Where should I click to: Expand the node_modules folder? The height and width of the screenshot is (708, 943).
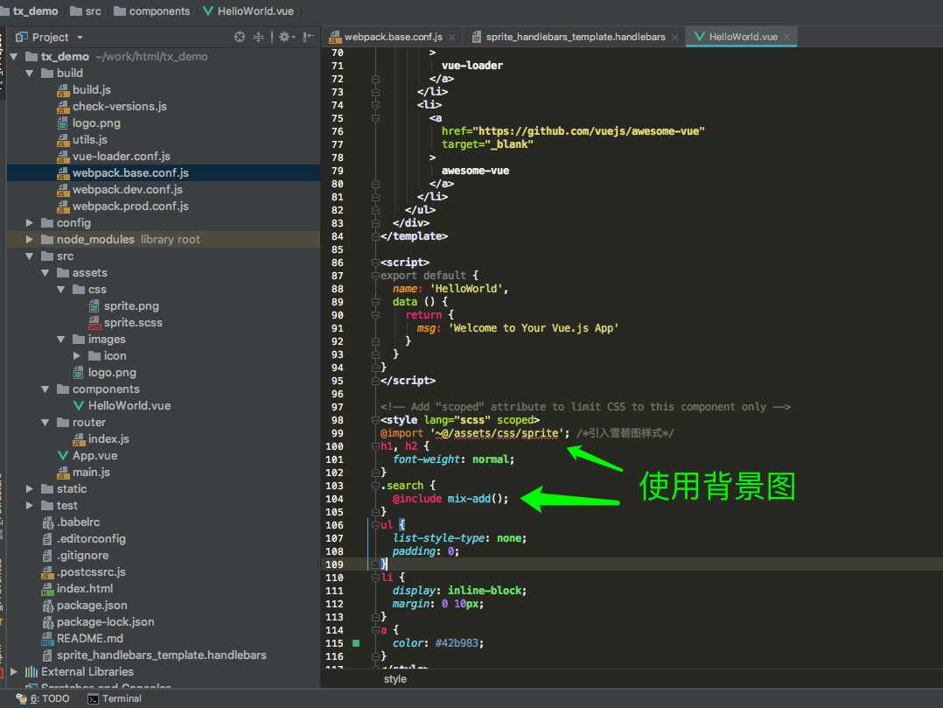(x=30, y=240)
